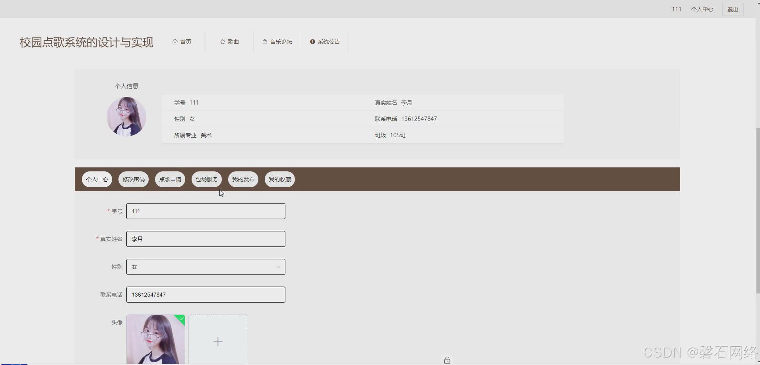Switch to the 修改密码 tab
760x365 pixels.
133,179
